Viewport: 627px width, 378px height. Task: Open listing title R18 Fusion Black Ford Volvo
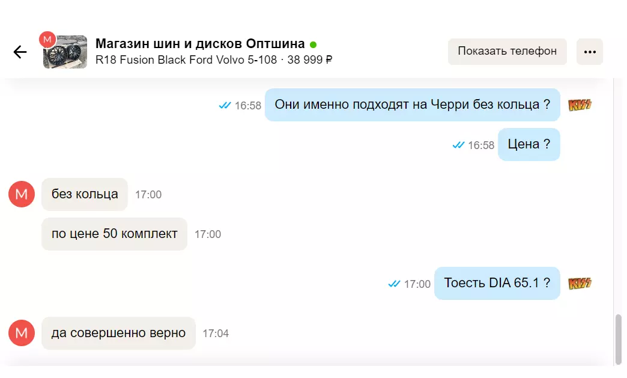186,60
